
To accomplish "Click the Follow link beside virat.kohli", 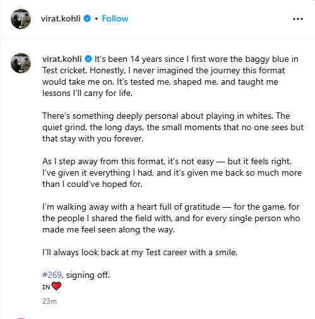I will [115, 18].
